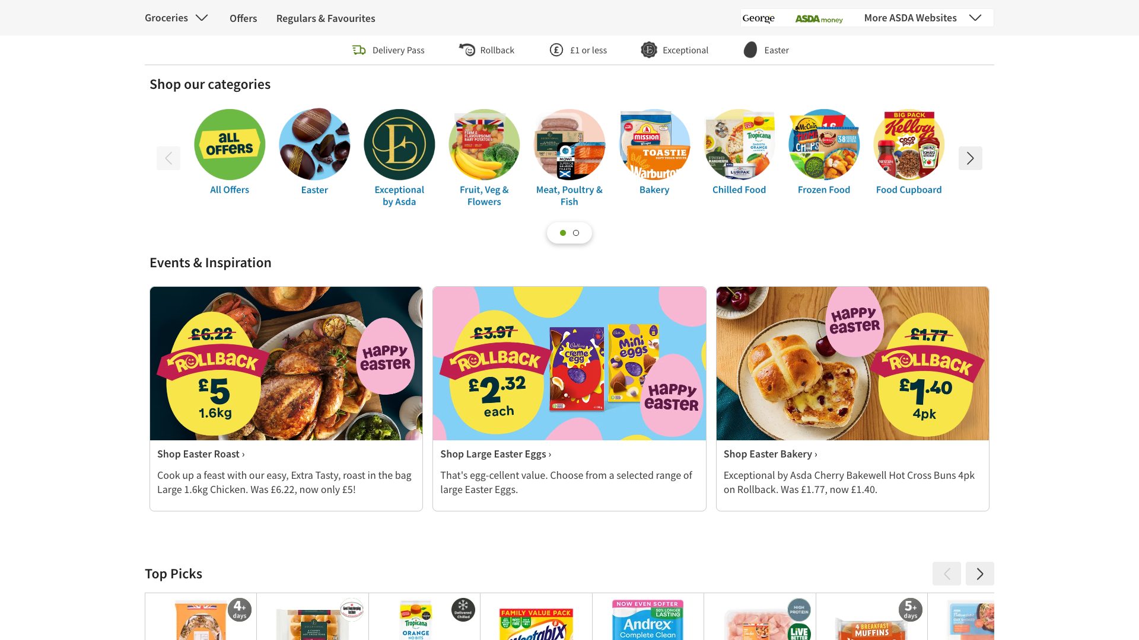The width and height of the screenshot is (1139, 640).
Task: Select the Rollback smiley icon
Action: click(467, 50)
